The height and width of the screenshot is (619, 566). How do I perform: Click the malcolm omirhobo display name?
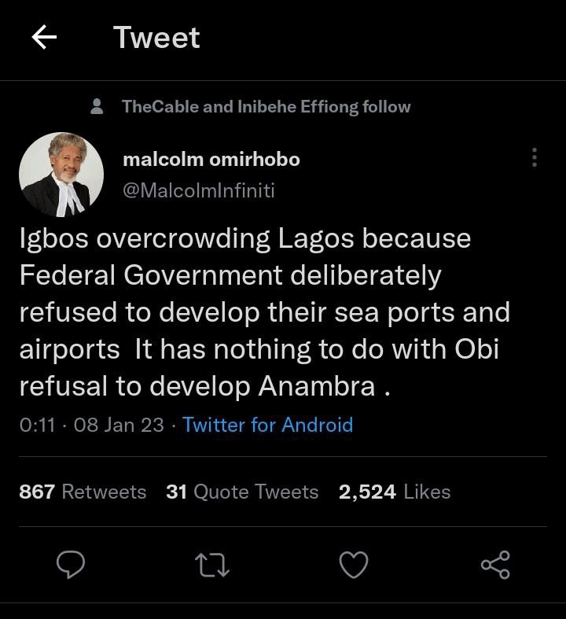pyautogui.click(x=211, y=160)
